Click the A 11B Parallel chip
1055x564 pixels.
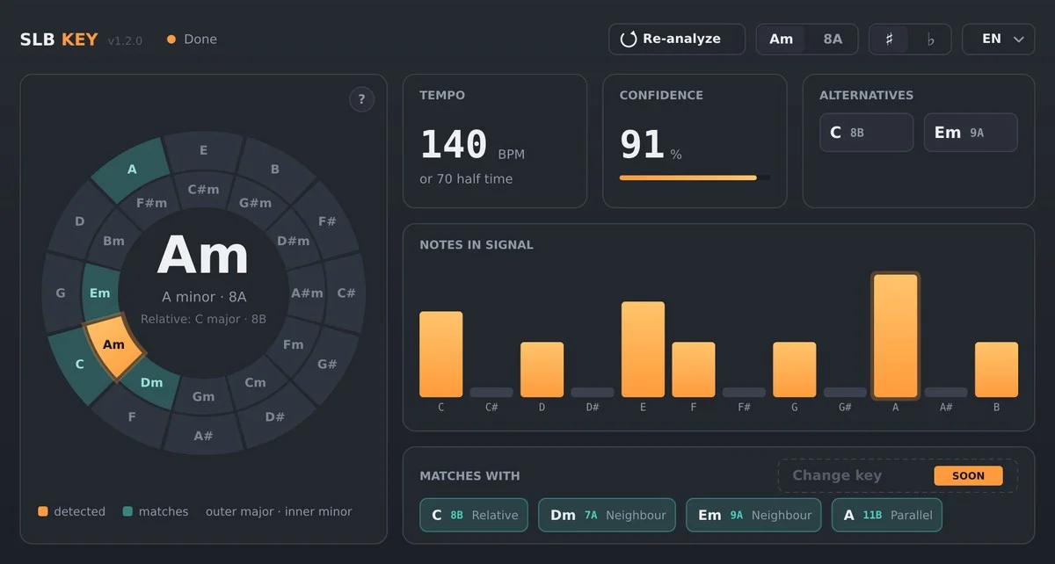pos(886,515)
